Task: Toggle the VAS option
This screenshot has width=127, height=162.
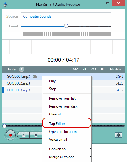Action: [93, 70]
